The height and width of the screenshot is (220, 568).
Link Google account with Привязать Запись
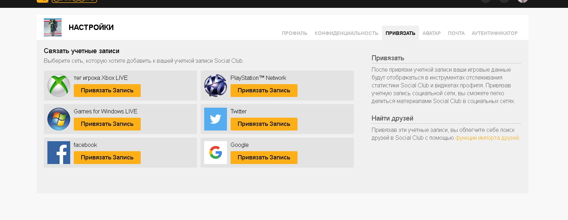(x=264, y=158)
